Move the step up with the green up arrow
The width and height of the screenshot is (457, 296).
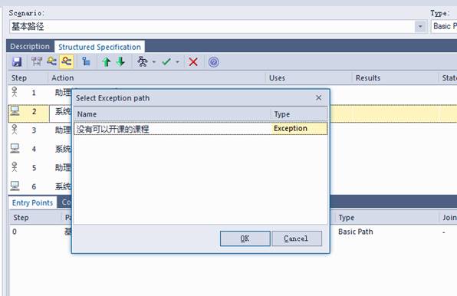pos(107,62)
